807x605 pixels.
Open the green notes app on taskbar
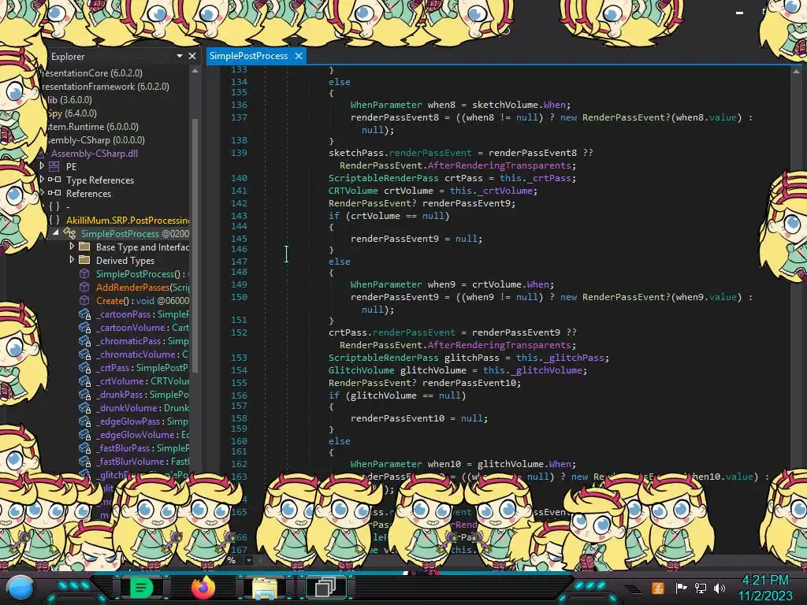(142, 587)
